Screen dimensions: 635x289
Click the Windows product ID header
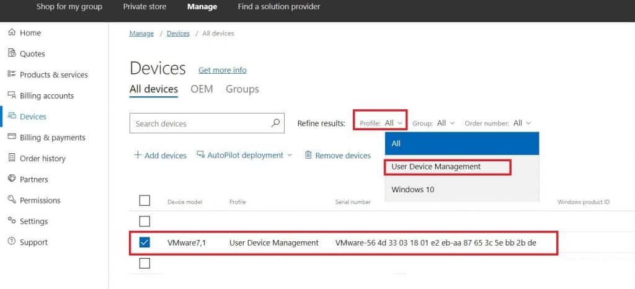click(584, 202)
